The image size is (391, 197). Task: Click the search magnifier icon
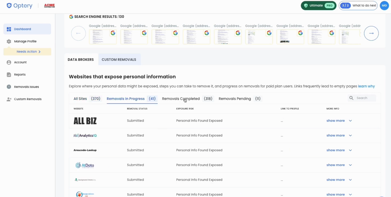pos(351,98)
